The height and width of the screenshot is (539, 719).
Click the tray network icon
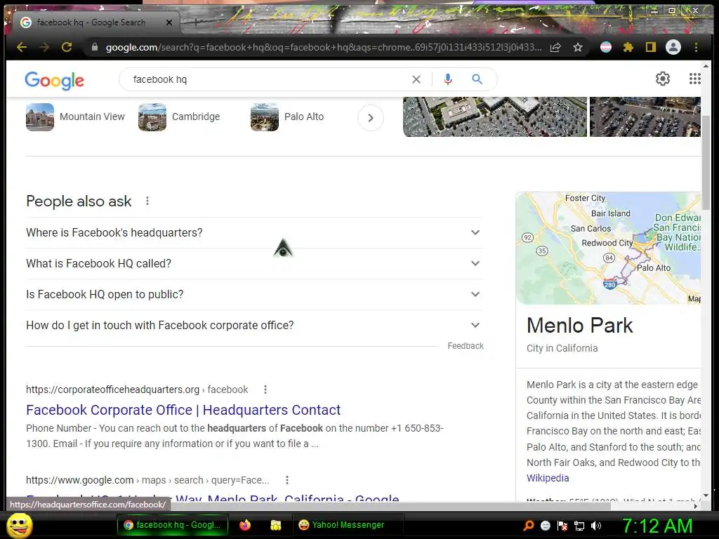(579, 526)
